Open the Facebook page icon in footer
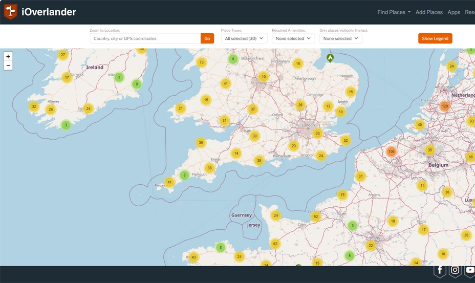 coord(440,270)
